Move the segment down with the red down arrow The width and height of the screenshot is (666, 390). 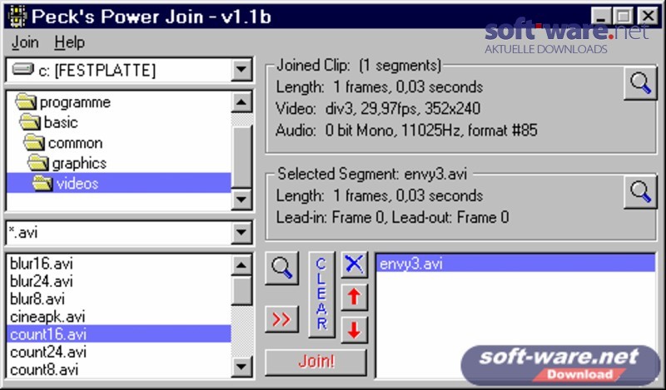tap(355, 330)
